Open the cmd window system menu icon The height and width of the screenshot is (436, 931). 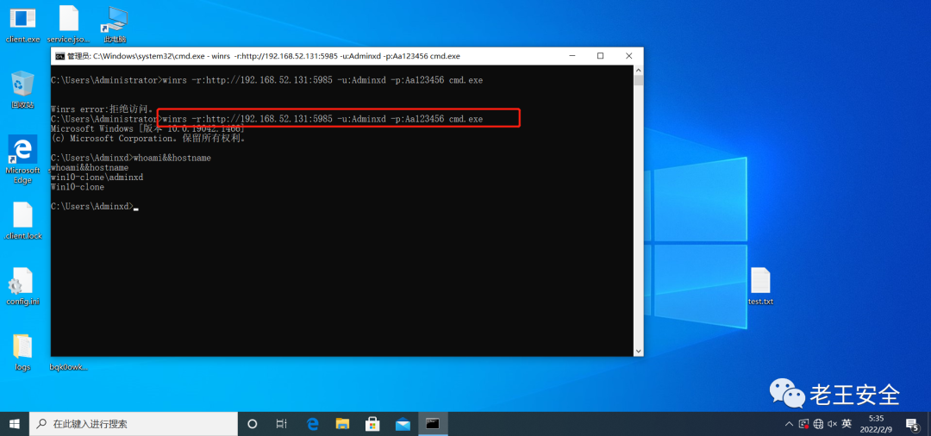[60, 56]
